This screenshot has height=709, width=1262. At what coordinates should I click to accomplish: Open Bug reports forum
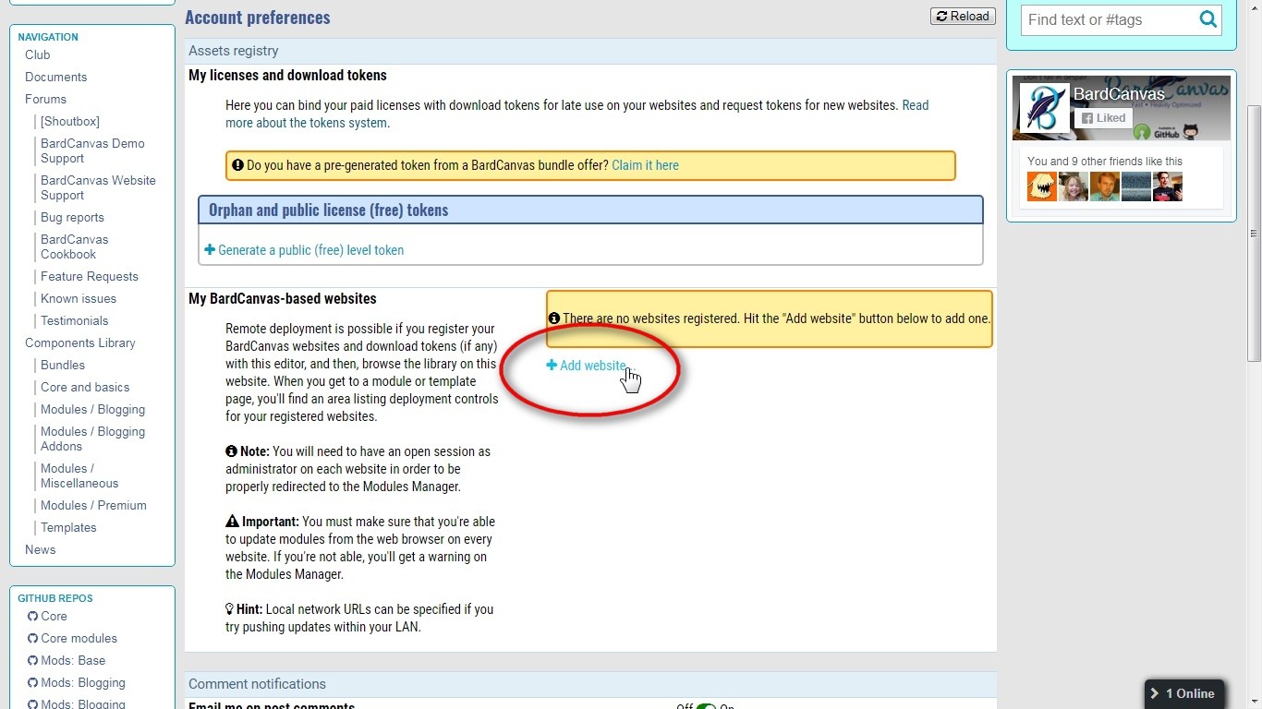tap(72, 217)
